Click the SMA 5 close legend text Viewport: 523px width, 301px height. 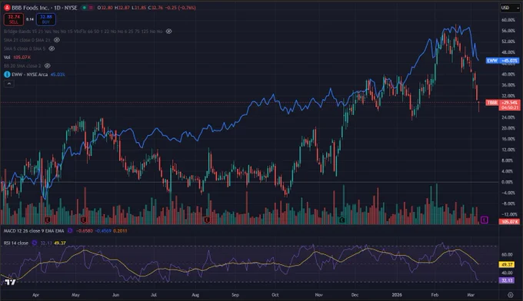(25, 48)
